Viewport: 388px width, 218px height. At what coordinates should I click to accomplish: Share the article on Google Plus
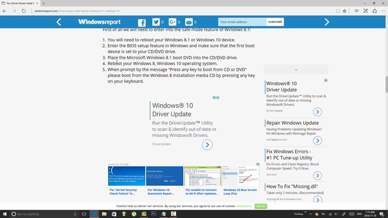click(x=172, y=22)
